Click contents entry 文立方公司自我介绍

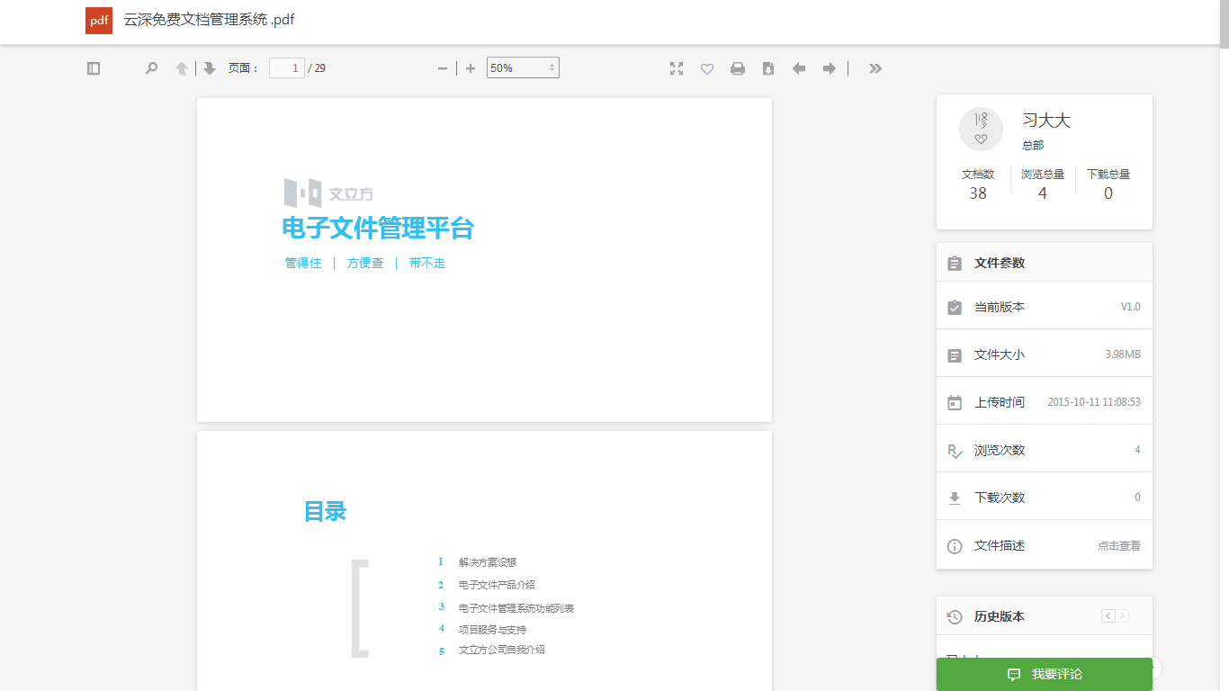pyautogui.click(x=502, y=650)
